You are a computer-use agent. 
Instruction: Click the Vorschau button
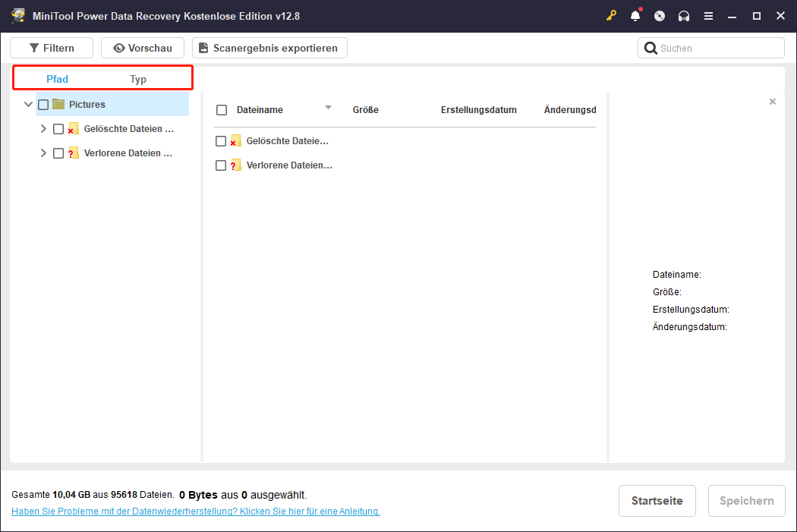coord(143,48)
